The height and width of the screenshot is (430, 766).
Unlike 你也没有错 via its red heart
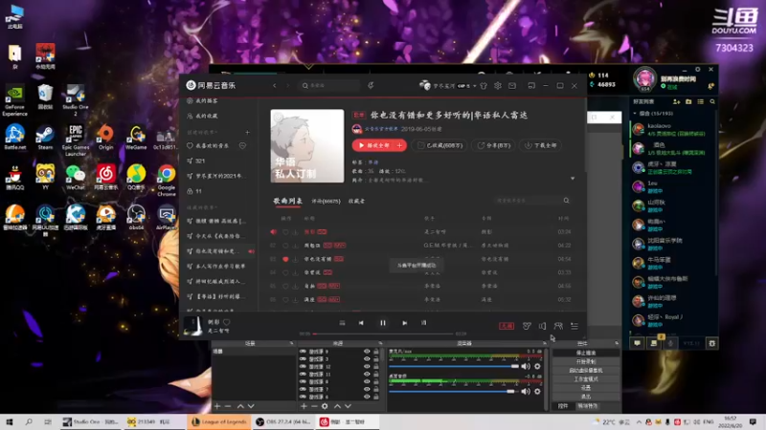click(x=285, y=259)
